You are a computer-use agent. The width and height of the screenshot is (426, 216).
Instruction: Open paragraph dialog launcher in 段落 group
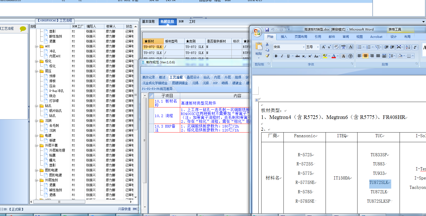(x=417, y=64)
